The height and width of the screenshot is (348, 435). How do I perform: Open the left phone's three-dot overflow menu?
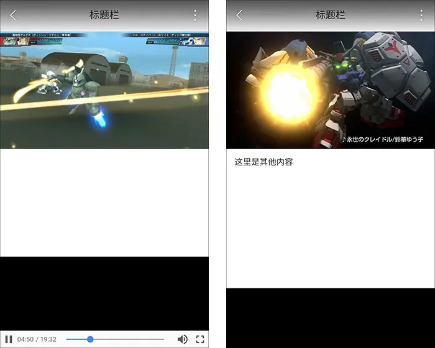[x=195, y=16]
